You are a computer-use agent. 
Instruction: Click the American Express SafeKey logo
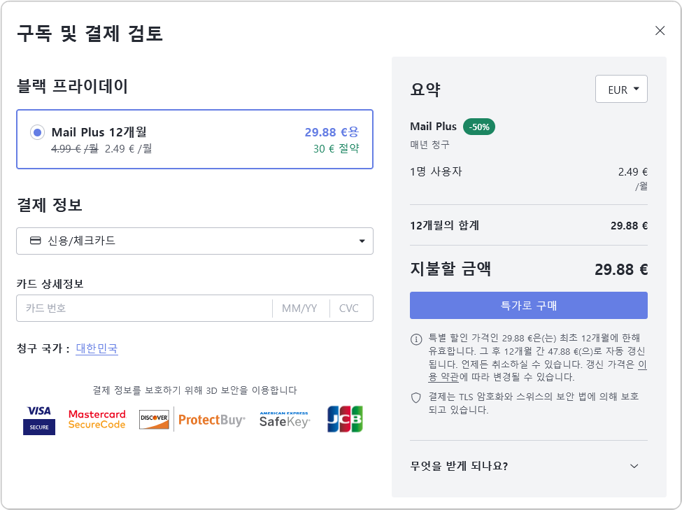pos(284,420)
